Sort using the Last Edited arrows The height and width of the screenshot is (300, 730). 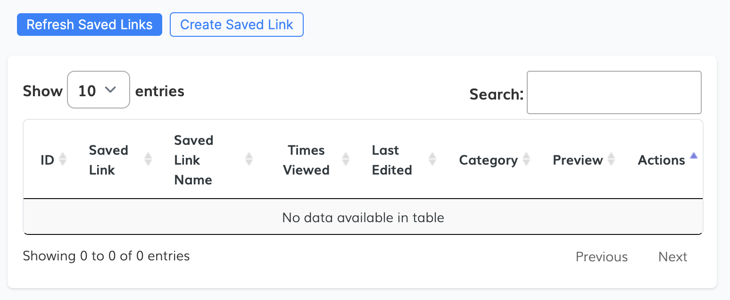(432, 159)
